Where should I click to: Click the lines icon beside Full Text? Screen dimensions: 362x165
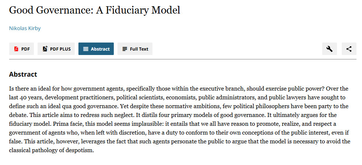click(125, 49)
